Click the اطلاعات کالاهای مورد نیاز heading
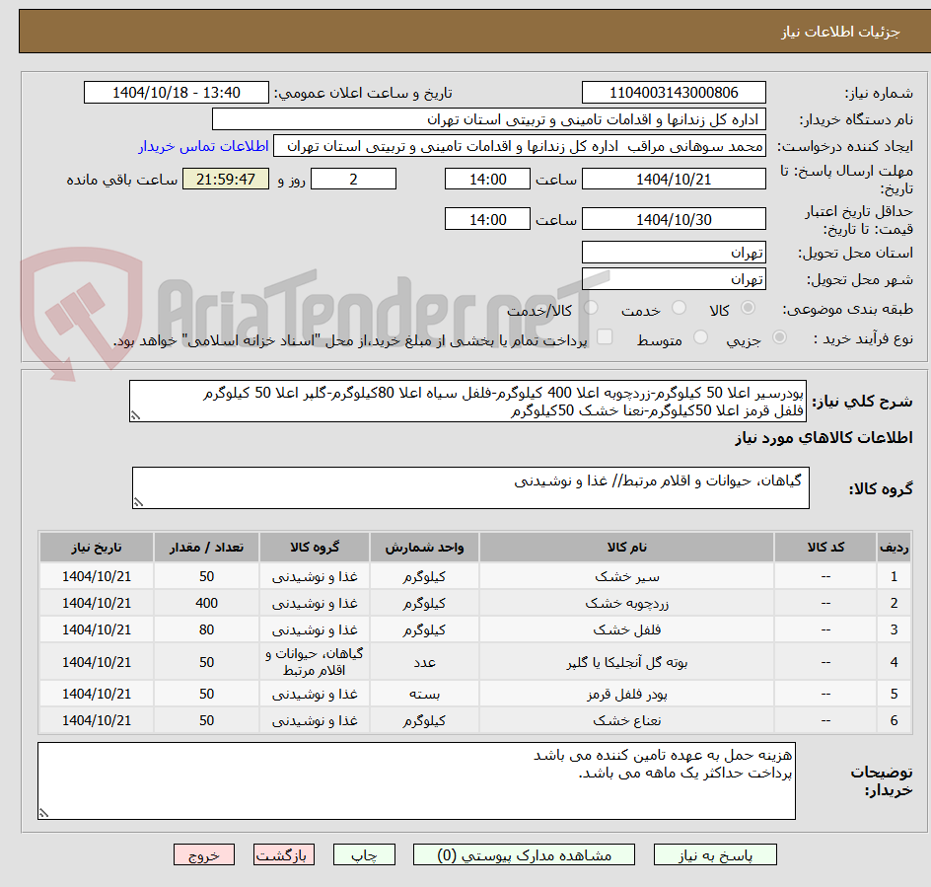The width and height of the screenshot is (931, 887). (x=824, y=438)
